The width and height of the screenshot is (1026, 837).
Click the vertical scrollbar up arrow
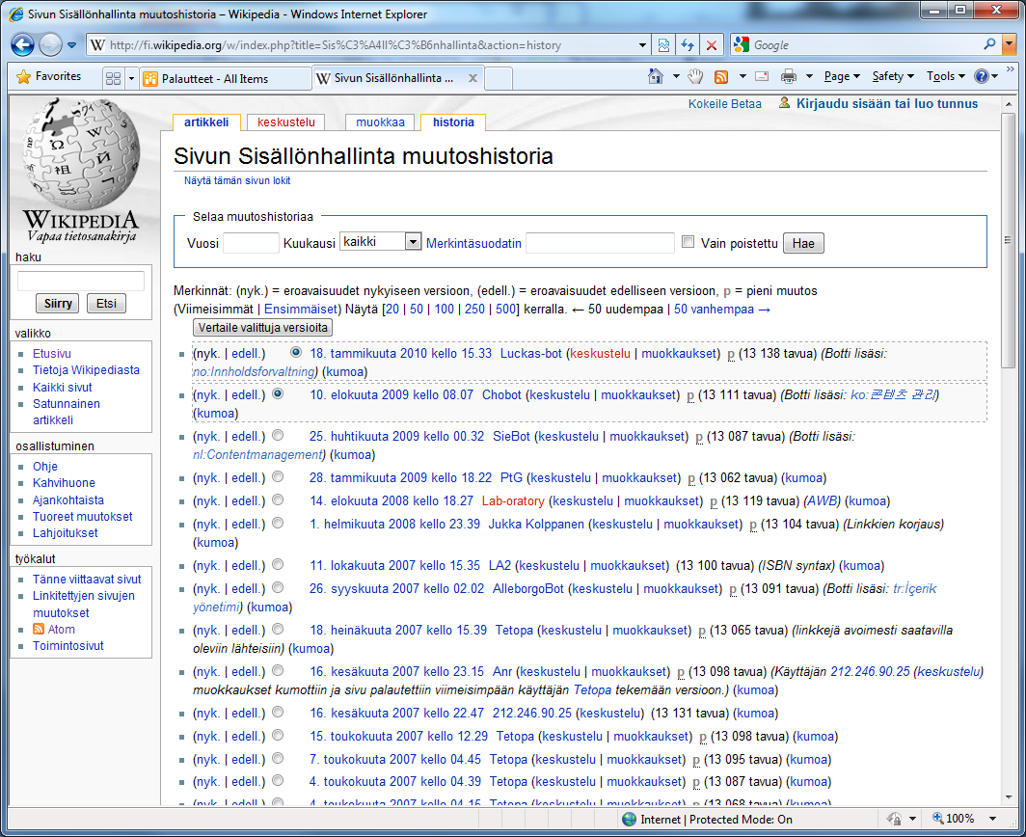pos(1009,104)
